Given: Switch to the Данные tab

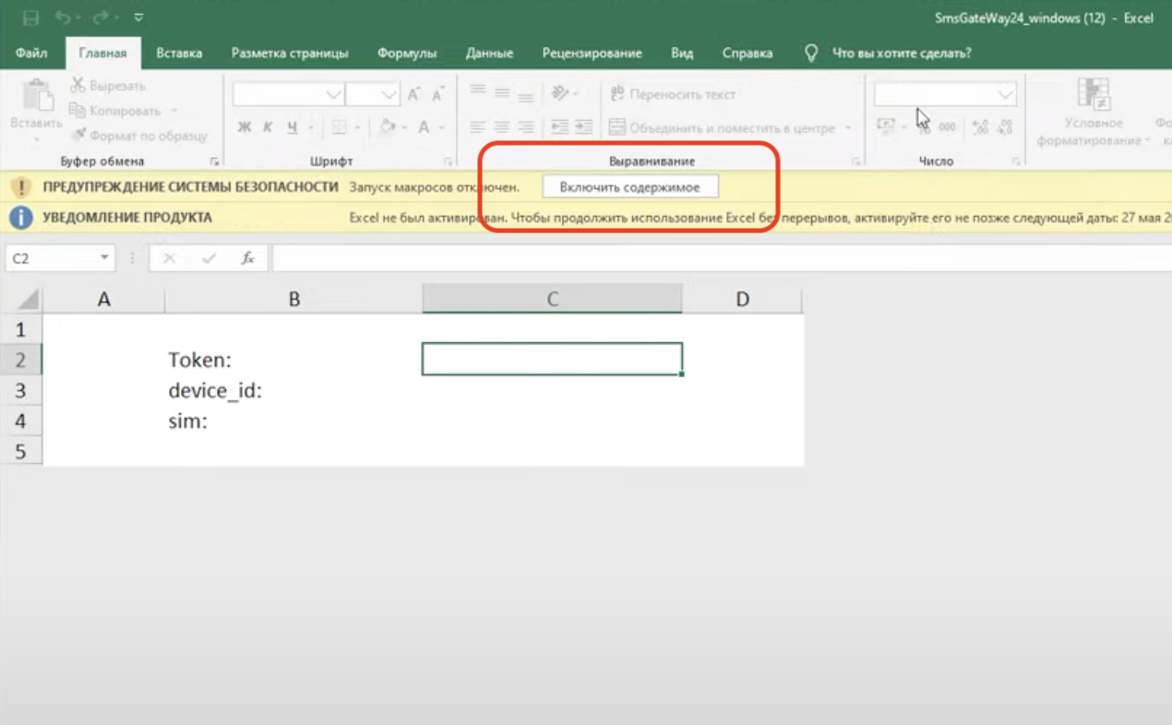Looking at the screenshot, I should tap(490, 53).
